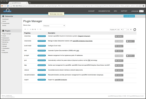Follow the IPMI technology link
The width and height of the screenshot is (146, 99).
pos(89,60)
